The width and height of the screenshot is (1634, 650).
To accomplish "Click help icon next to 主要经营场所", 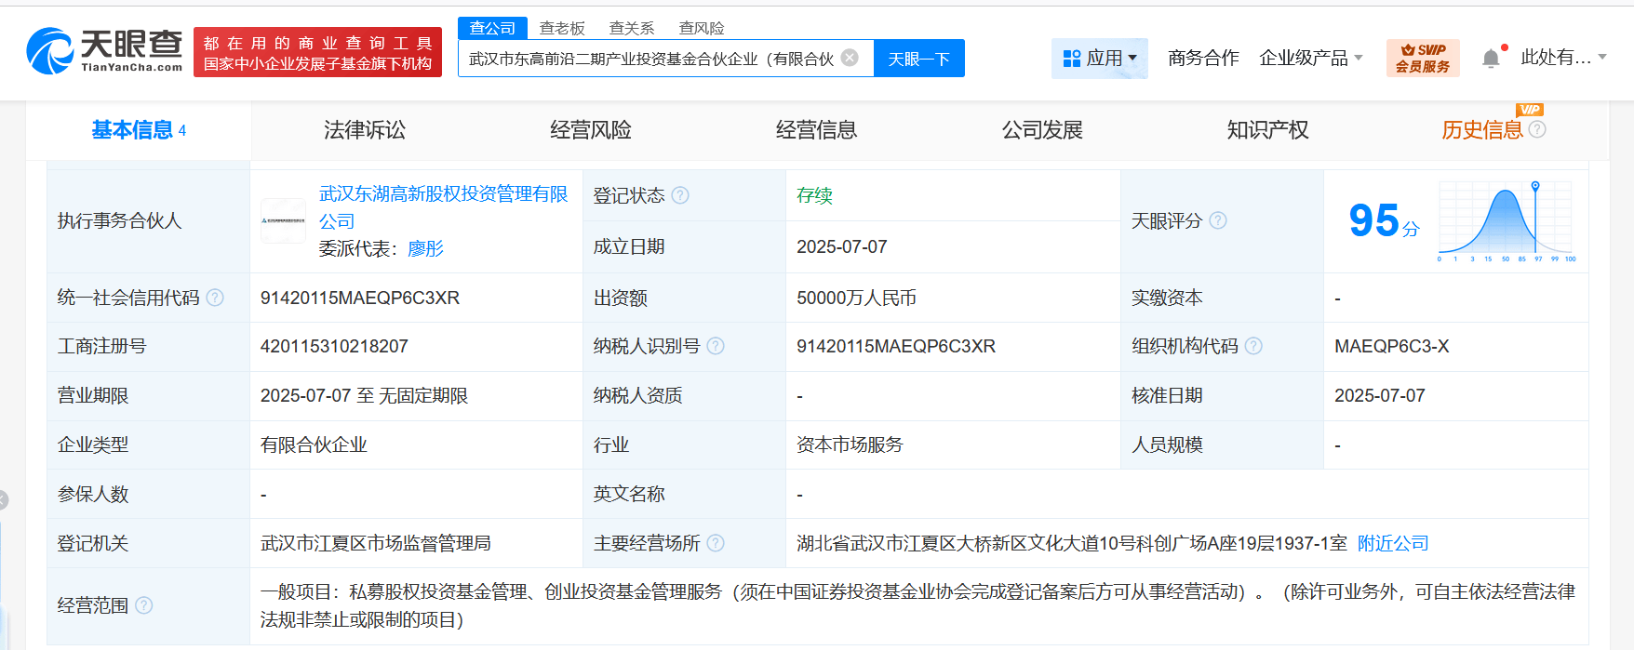I will click(716, 543).
